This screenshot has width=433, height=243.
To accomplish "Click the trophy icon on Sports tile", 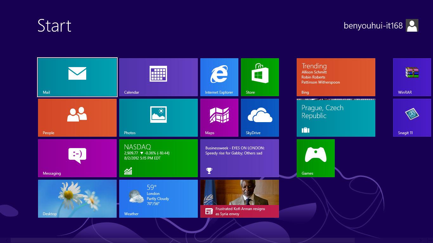I will tap(209, 171).
